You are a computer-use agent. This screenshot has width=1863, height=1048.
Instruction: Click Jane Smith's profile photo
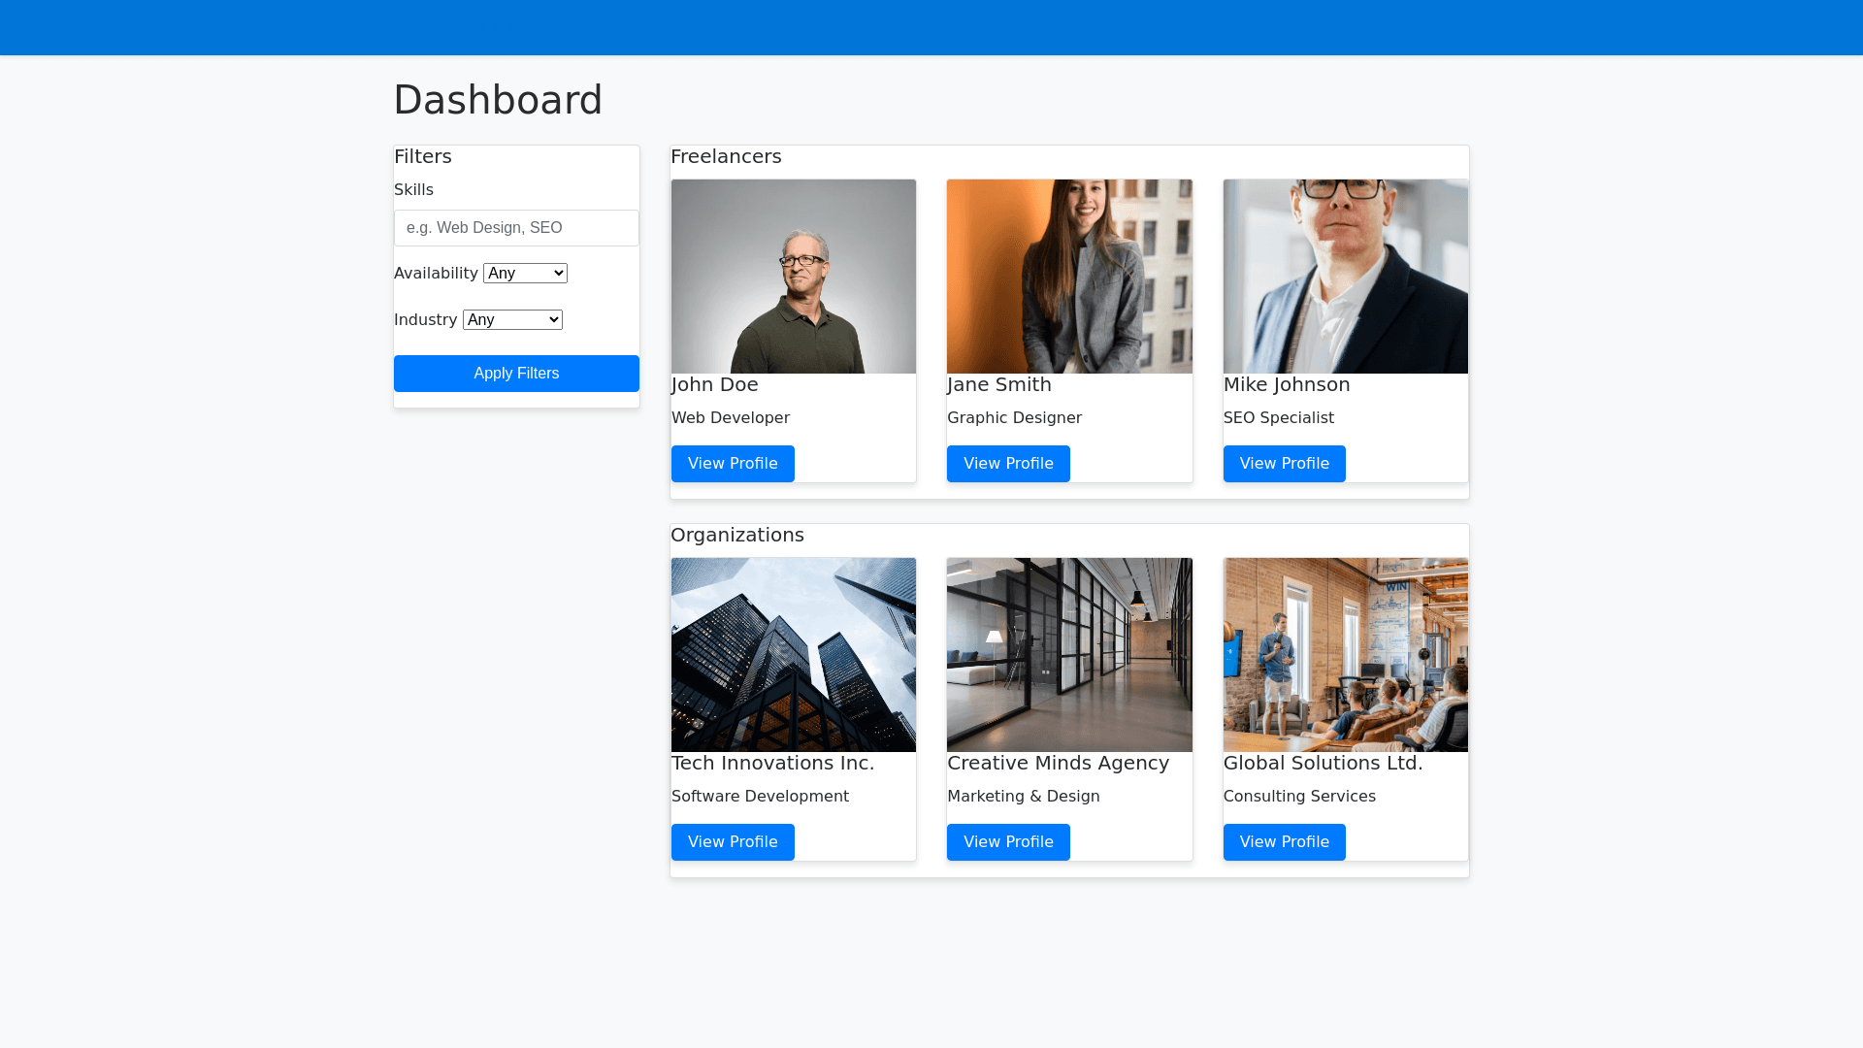coord(1069,277)
